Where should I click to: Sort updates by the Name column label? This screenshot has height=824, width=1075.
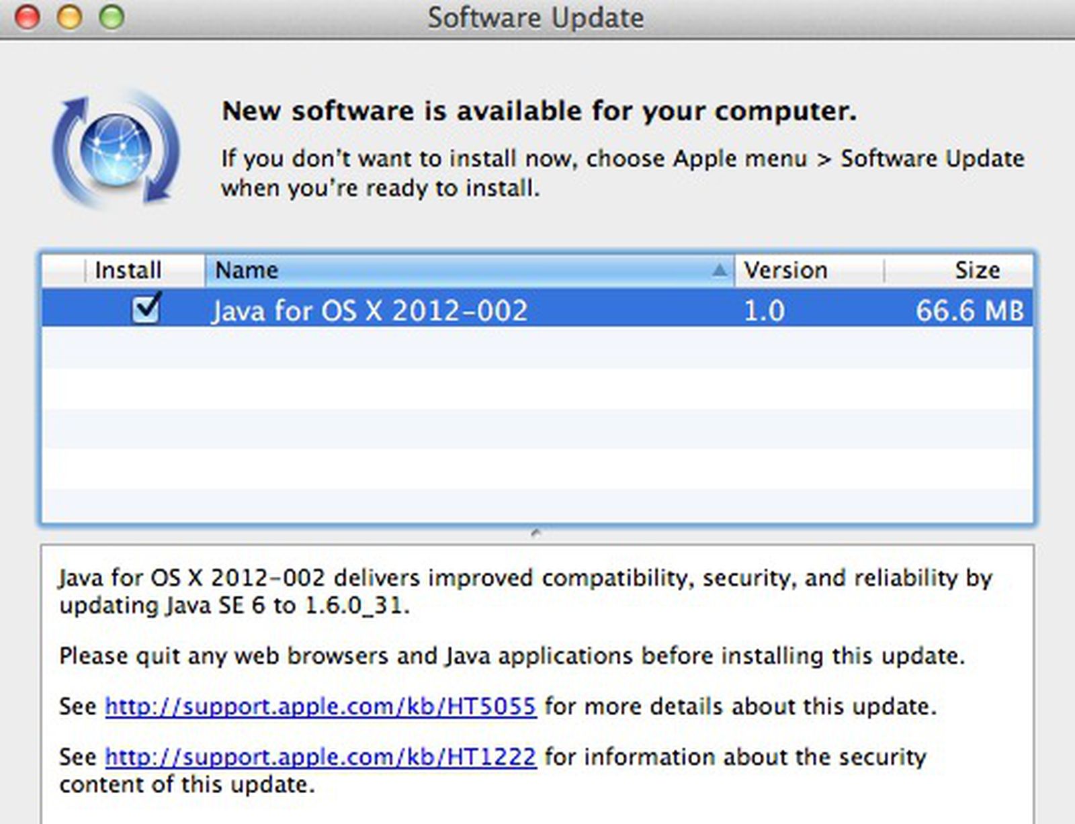pyautogui.click(x=246, y=270)
